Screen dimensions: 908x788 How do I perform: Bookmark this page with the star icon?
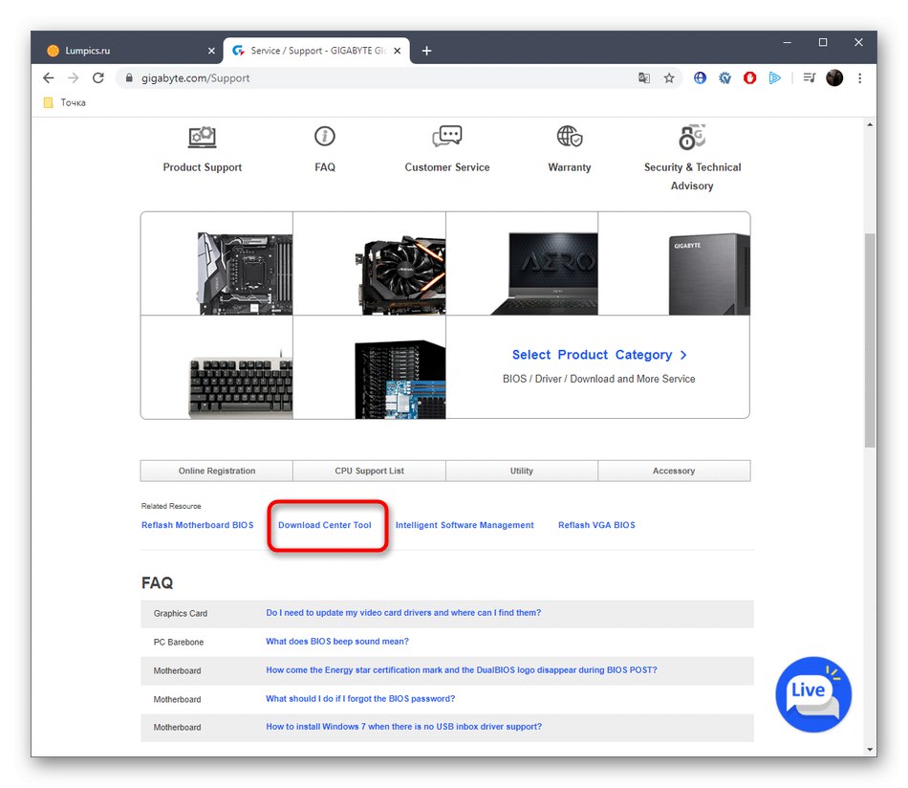pyautogui.click(x=669, y=77)
